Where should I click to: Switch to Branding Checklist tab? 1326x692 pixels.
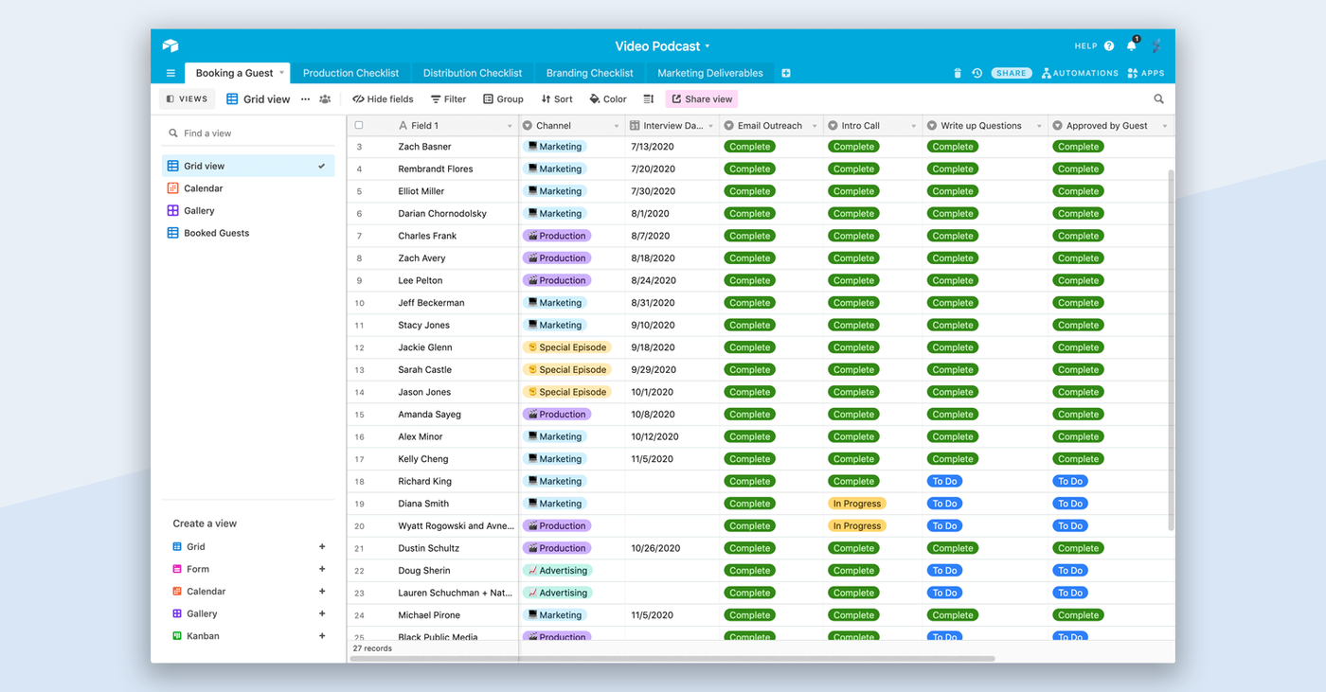[x=589, y=73]
